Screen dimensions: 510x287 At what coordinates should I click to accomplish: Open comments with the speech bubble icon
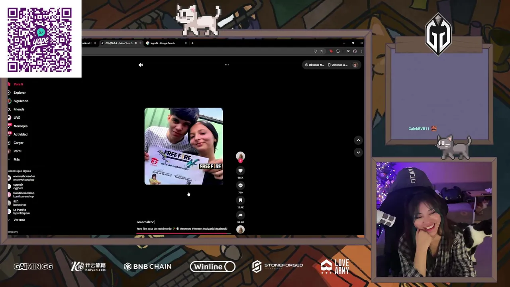coord(240,185)
